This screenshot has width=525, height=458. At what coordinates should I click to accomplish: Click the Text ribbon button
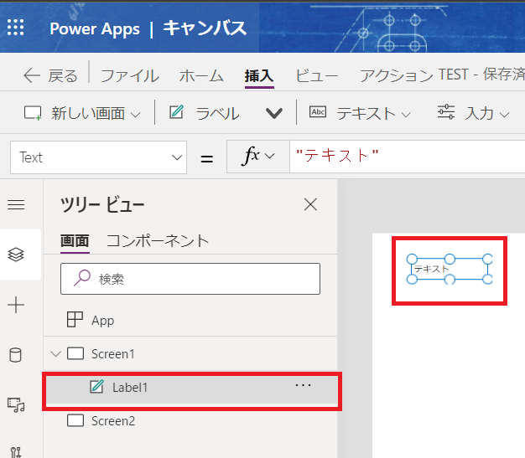(x=360, y=113)
